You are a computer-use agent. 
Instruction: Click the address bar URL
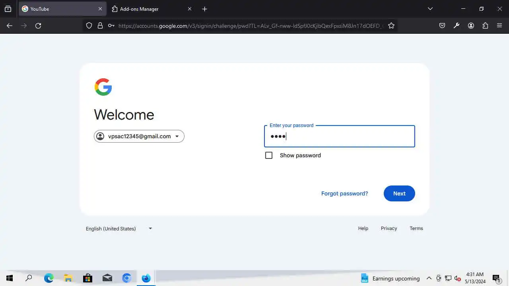[251, 25]
